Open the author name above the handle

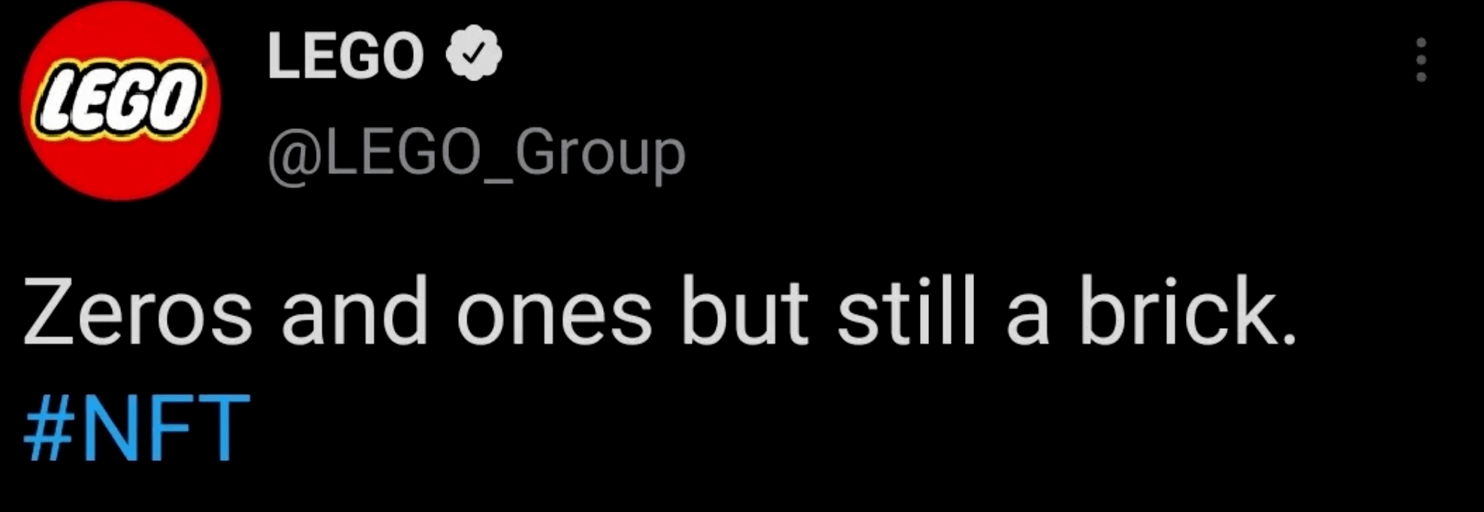pyautogui.click(x=345, y=56)
